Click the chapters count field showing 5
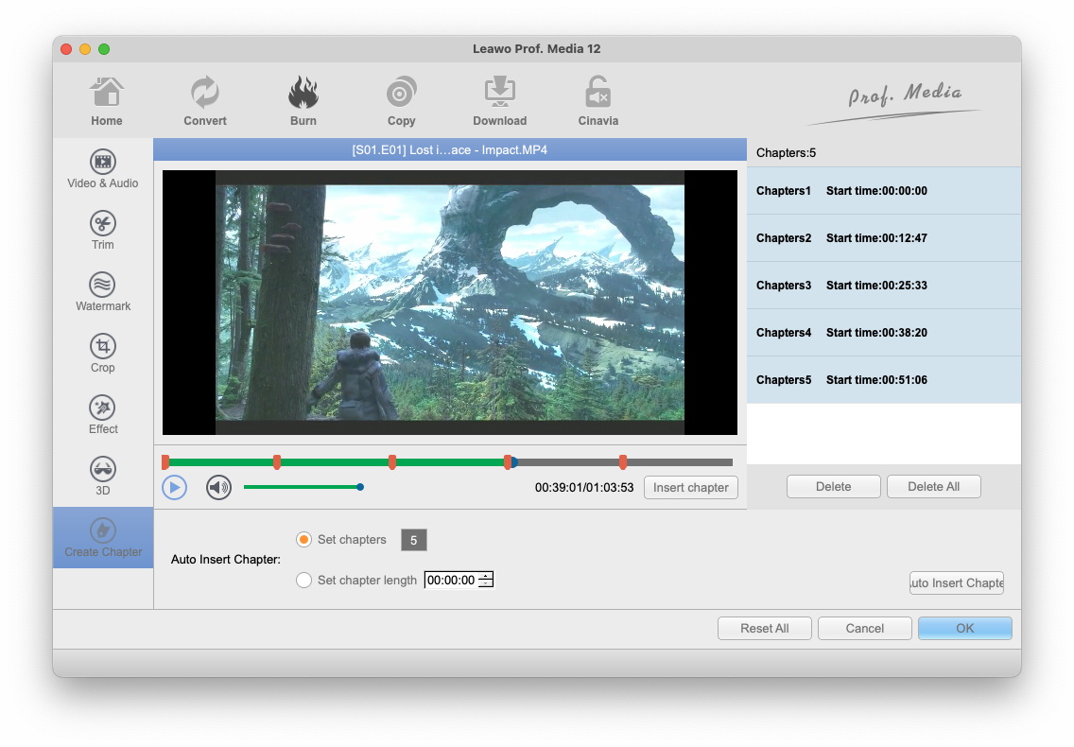The height and width of the screenshot is (747, 1074). (x=414, y=540)
